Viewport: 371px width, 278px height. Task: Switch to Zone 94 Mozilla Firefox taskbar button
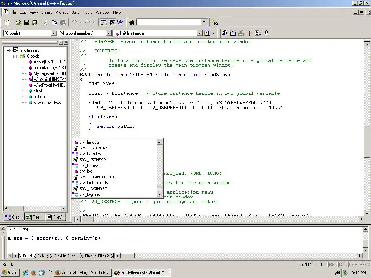(82, 273)
